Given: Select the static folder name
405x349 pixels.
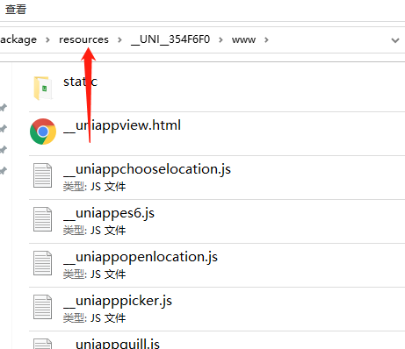Looking at the screenshot, I should pyautogui.click(x=80, y=82).
